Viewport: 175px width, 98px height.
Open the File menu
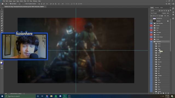[x=4, y=1]
